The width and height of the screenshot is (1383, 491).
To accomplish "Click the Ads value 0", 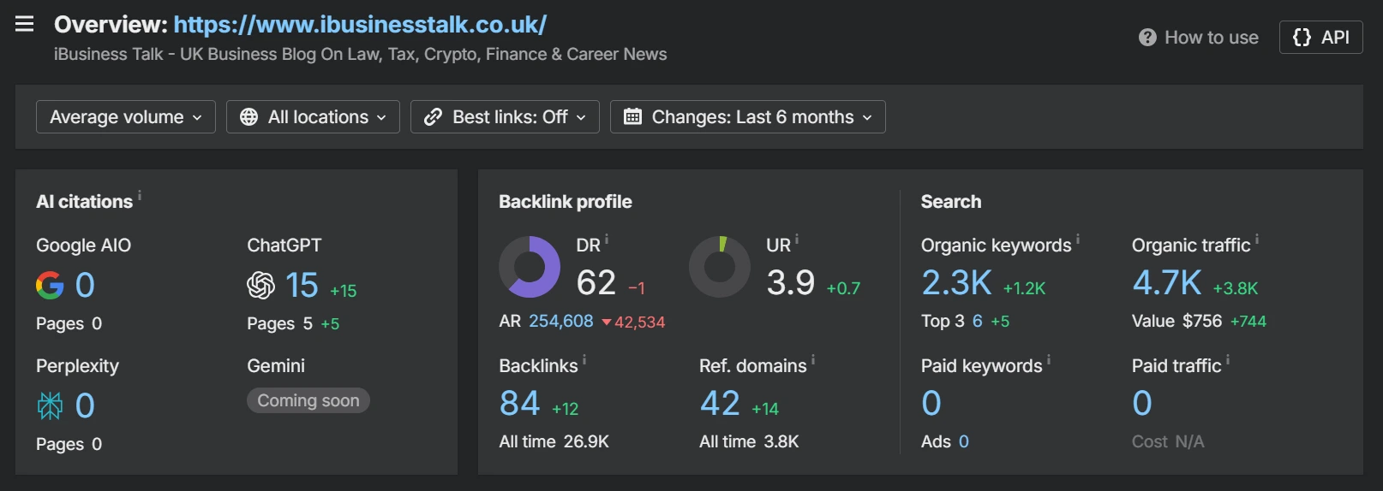I will pyautogui.click(x=964, y=441).
